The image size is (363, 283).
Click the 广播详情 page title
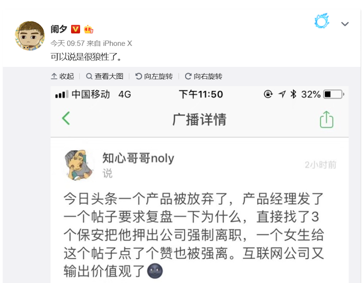click(x=199, y=119)
